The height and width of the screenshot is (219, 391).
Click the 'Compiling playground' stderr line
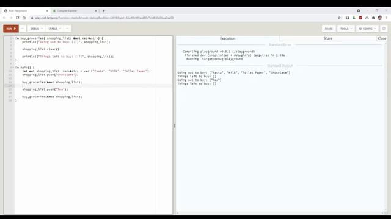point(219,52)
